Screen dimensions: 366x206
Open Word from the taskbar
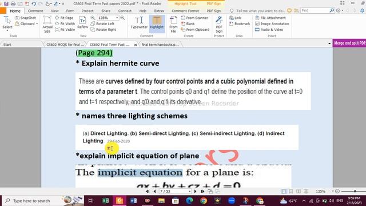pyautogui.click(x=133, y=201)
